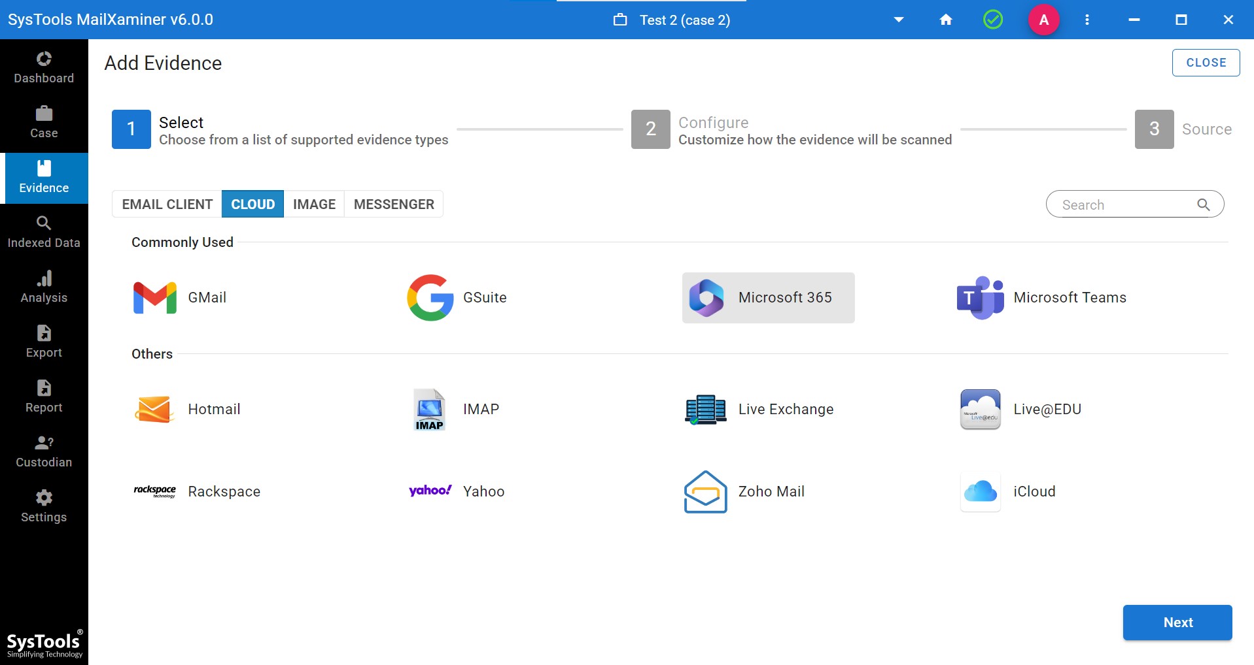Click the Search input field
This screenshot has height=665, width=1254.
(1125, 205)
